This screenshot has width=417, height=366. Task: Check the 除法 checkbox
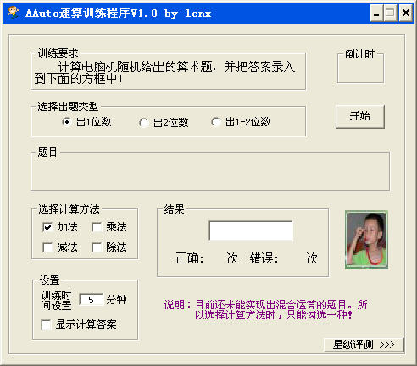coord(97,247)
